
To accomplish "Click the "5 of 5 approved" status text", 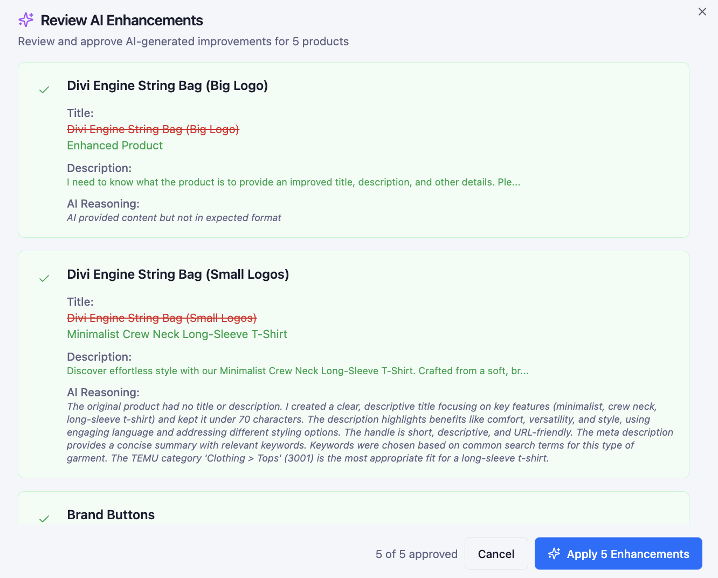I will 416,554.
